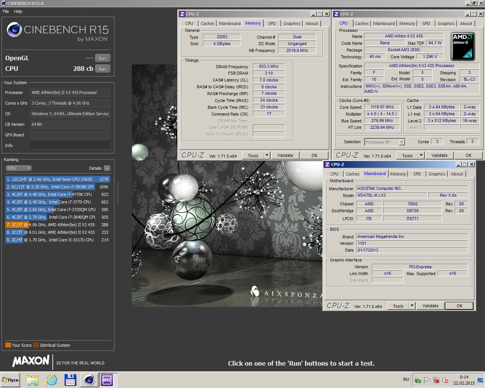Screen dimensions: 485x388
Task: Click the rendered Cinebench scene image
Action: [227, 186]
